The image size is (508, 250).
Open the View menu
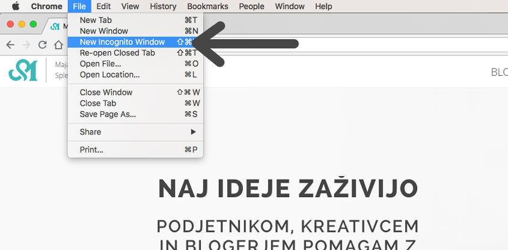point(130,6)
